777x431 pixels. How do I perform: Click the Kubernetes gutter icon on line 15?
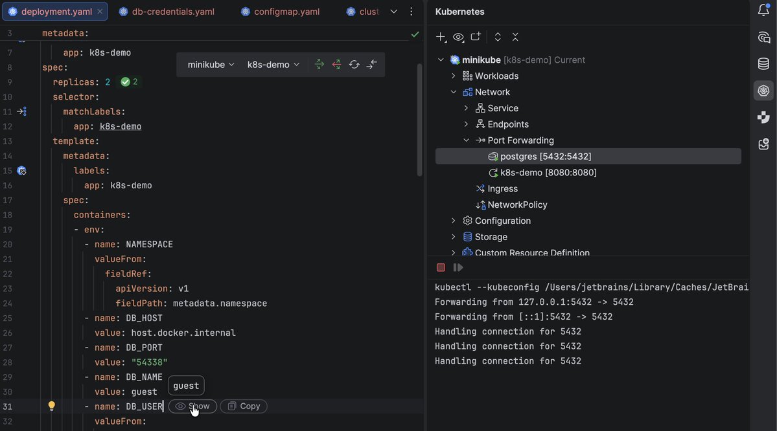pos(21,171)
